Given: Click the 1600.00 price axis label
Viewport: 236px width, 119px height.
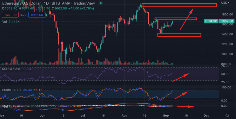Looking at the screenshot, I should (227, 24).
